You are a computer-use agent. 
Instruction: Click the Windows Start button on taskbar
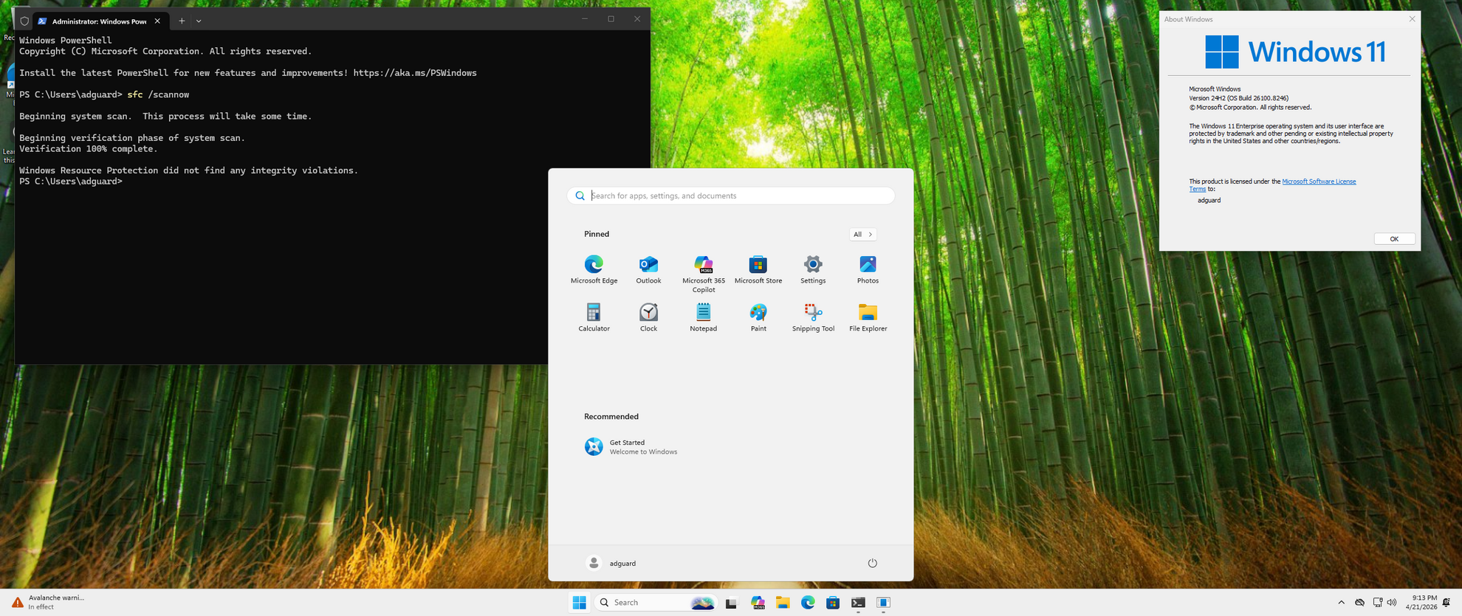point(579,603)
